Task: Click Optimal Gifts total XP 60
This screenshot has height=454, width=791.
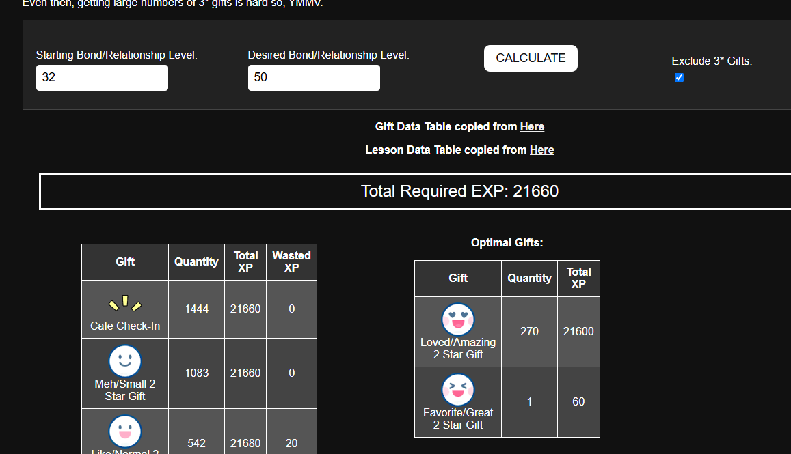Action: [578, 401]
